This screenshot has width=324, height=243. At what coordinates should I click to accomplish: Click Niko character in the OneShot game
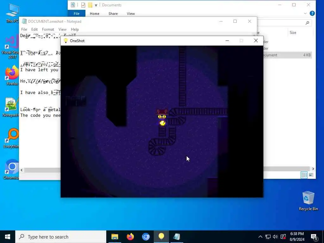point(162,117)
